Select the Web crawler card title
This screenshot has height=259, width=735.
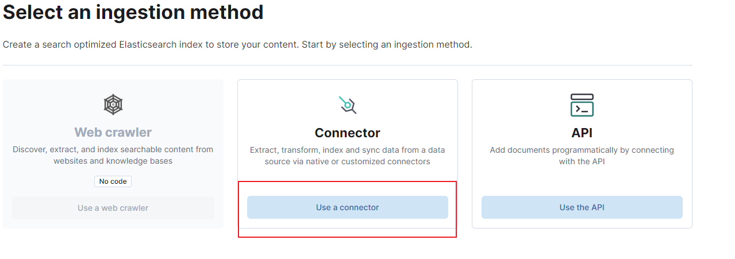point(113,133)
